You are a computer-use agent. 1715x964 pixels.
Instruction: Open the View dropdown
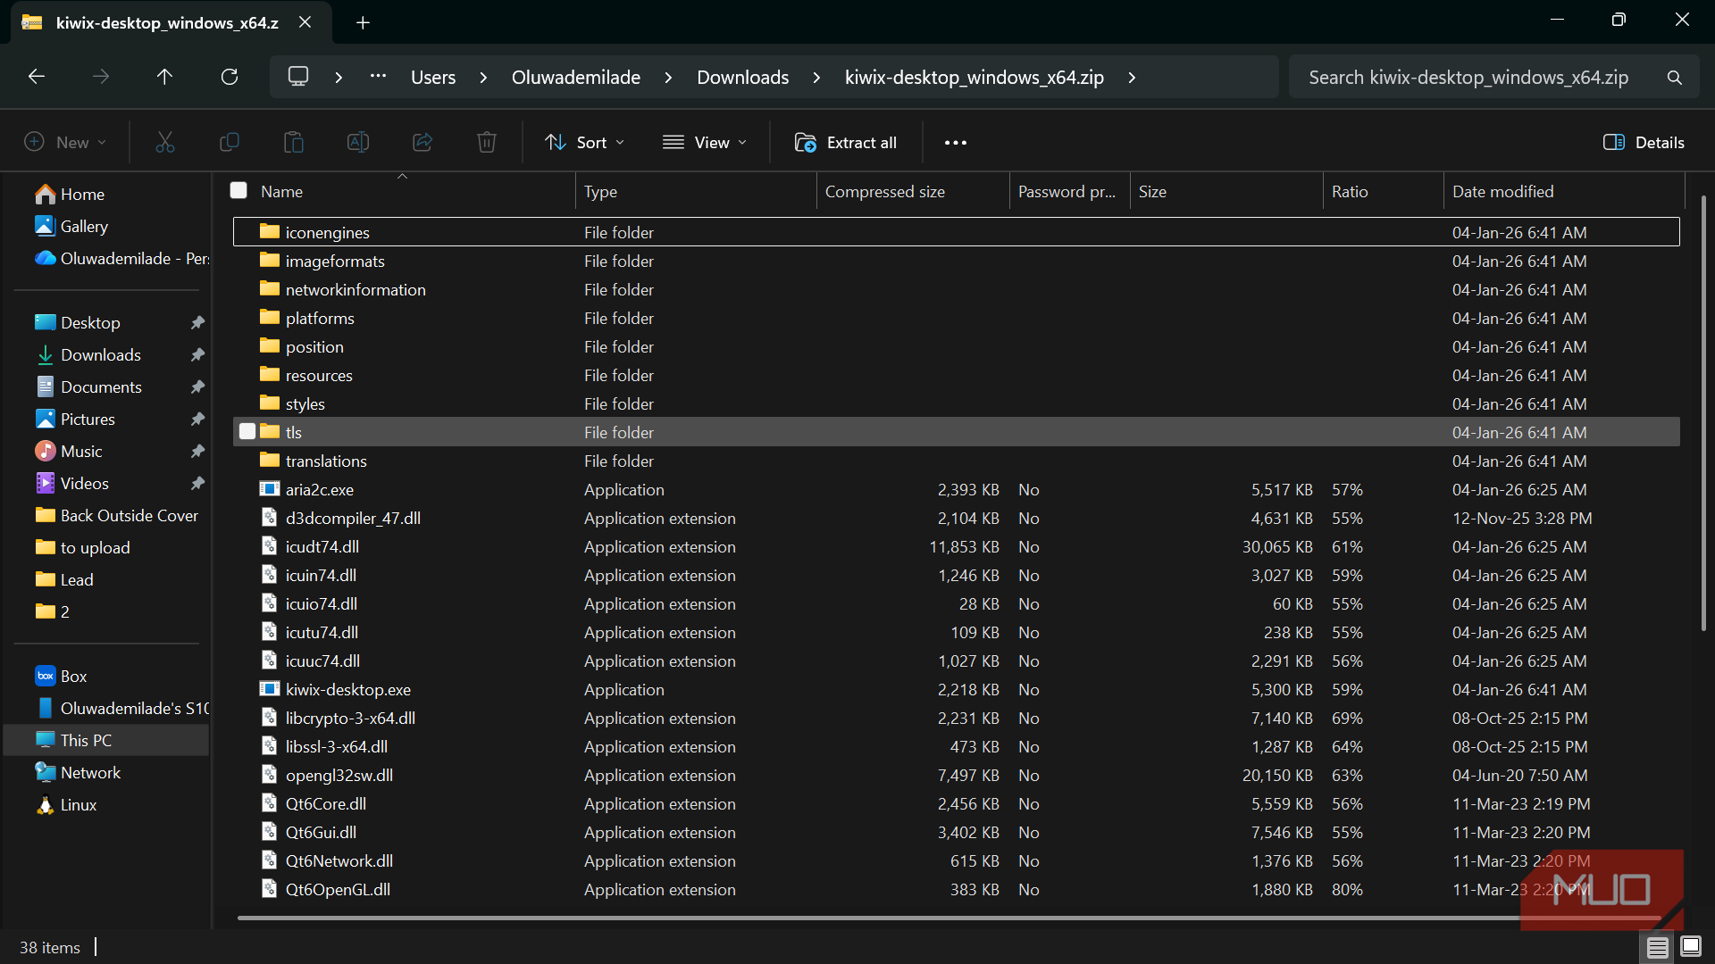(x=705, y=142)
